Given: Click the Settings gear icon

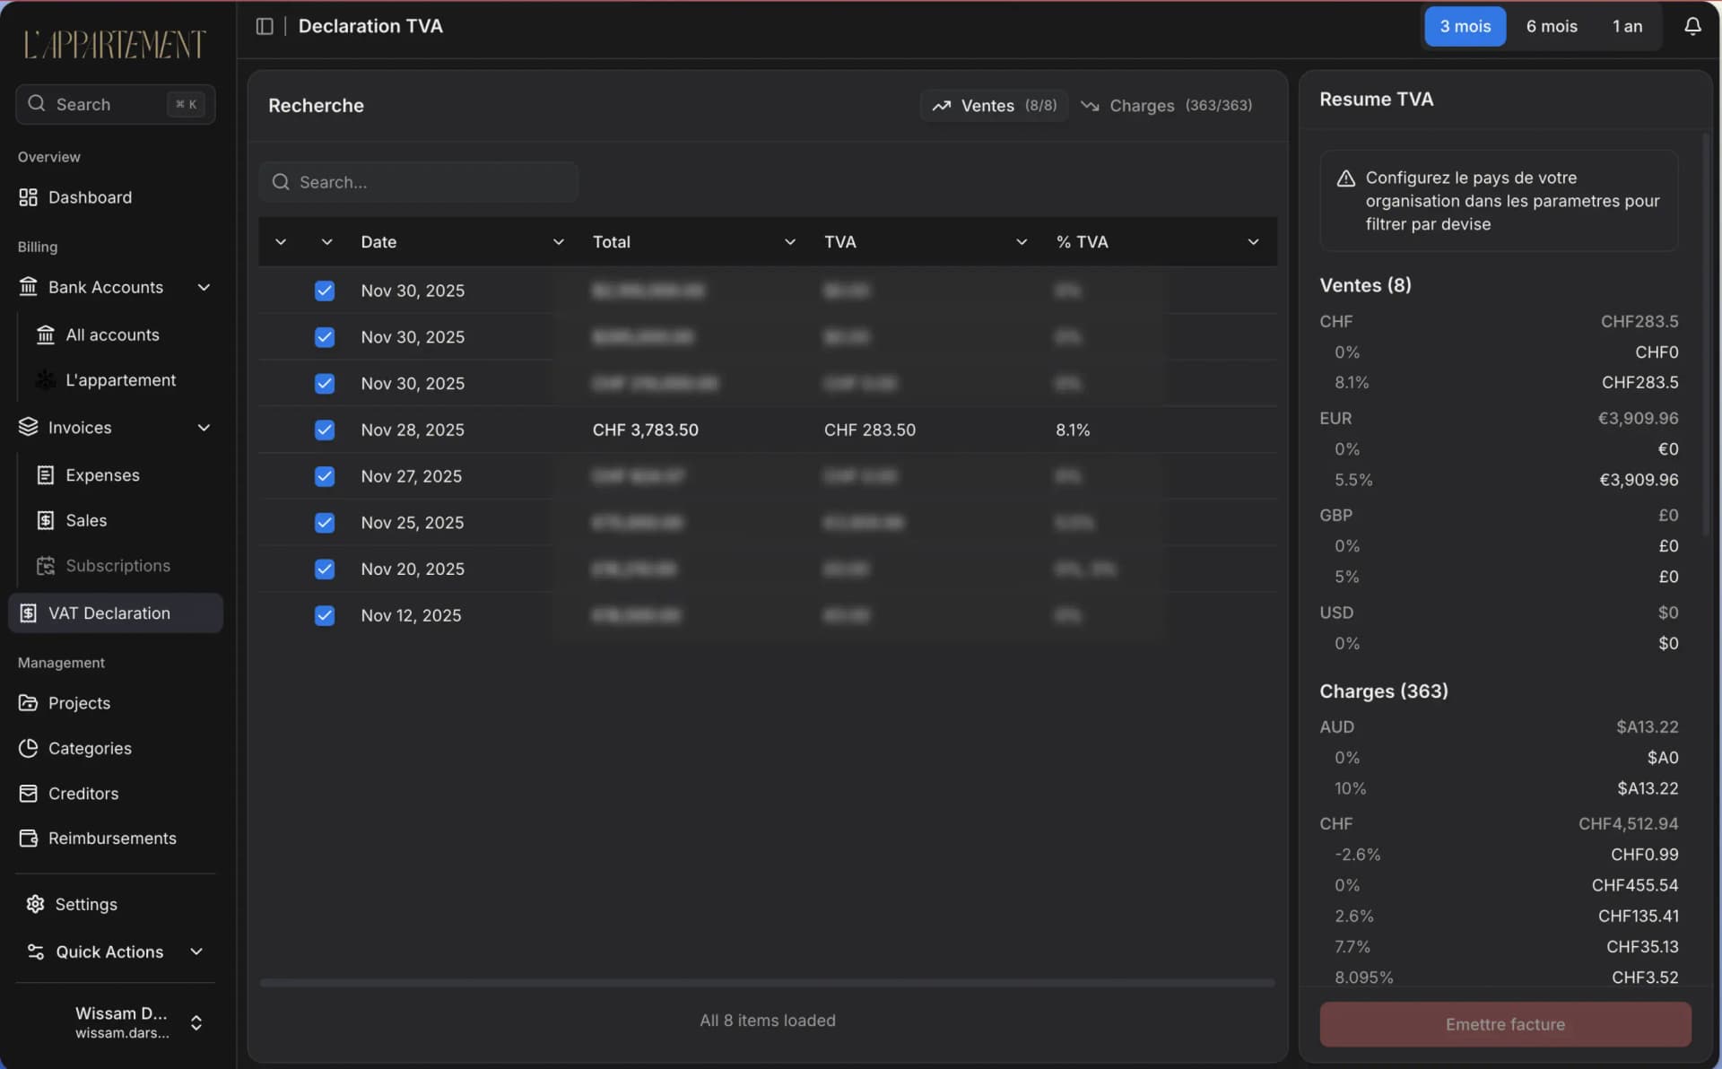Looking at the screenshot, I should pyautogui.click(x=35, y=904).
